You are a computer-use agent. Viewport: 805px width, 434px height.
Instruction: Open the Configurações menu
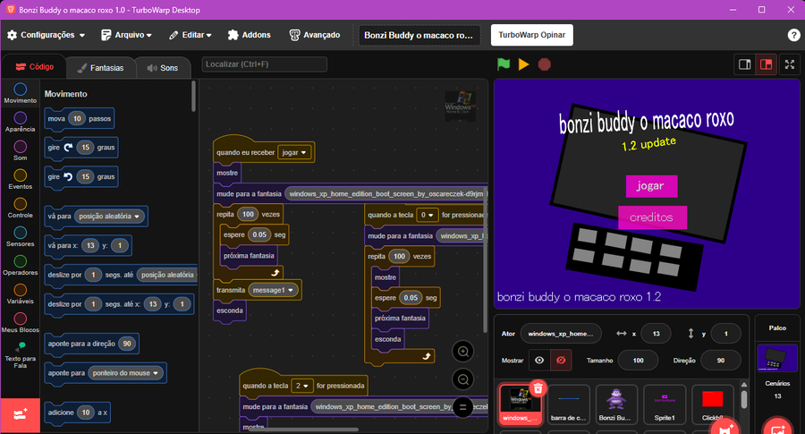pos(47,35)
